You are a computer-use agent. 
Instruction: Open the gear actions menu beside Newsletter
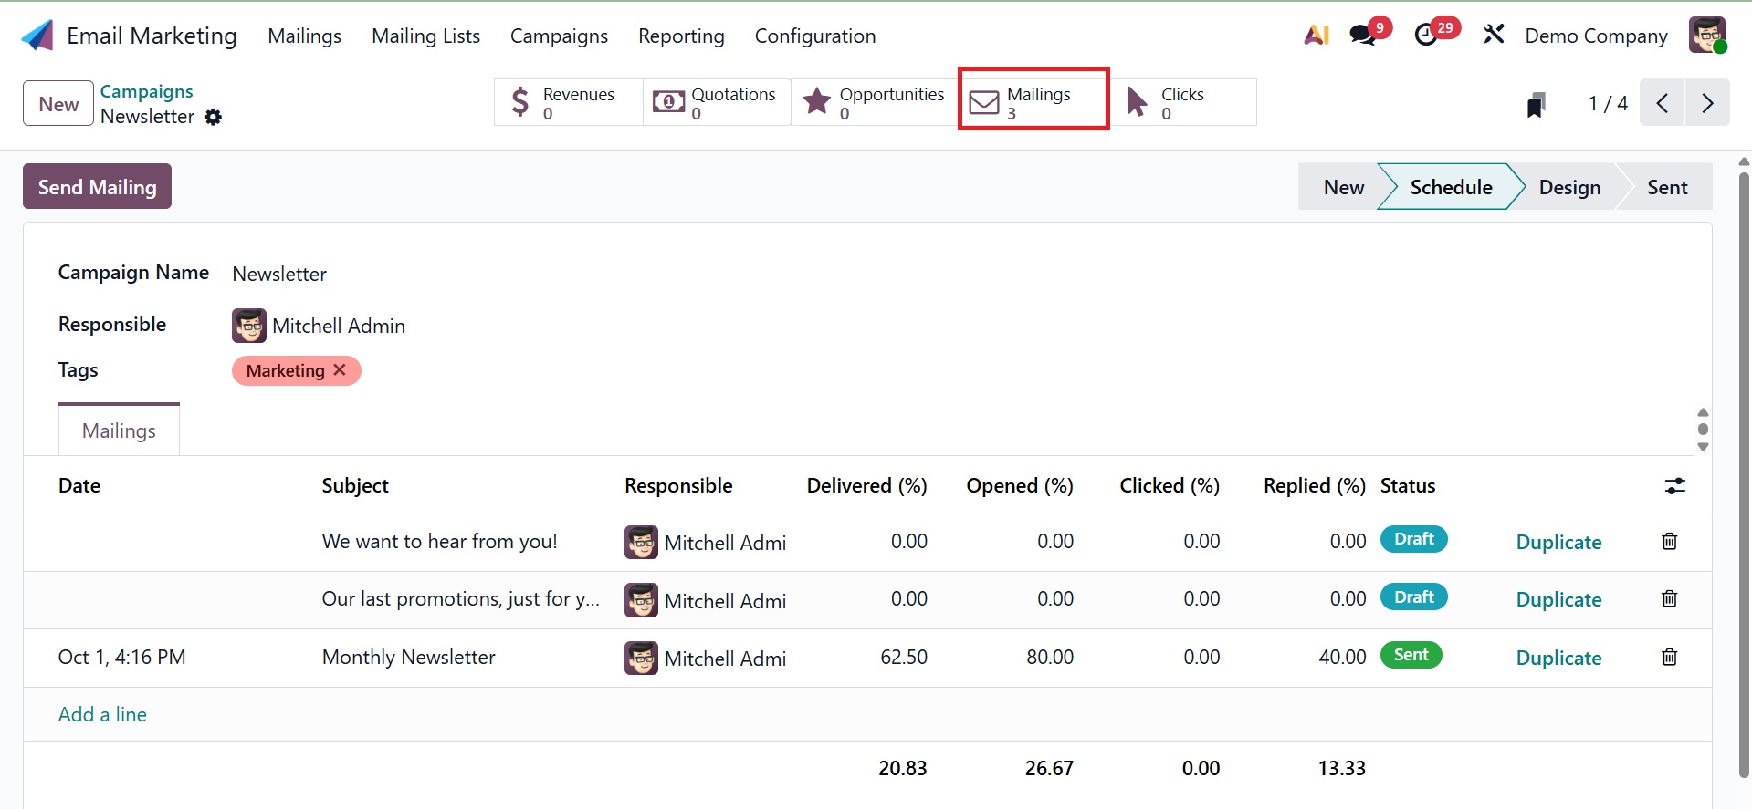pos(213,117)
